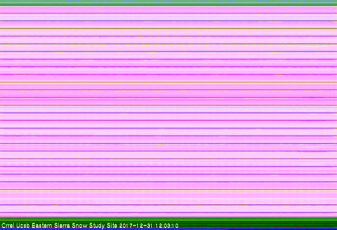Click the seconds "10" ending the time stamp
Screen dimensions: 337x230
[x=175, y=225]
